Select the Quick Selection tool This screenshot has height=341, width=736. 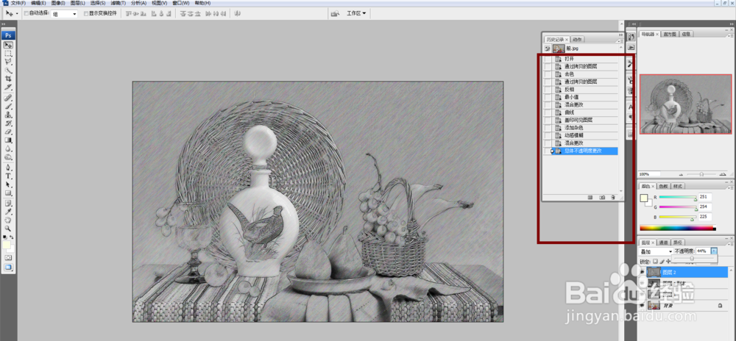(x=8, y=71)
